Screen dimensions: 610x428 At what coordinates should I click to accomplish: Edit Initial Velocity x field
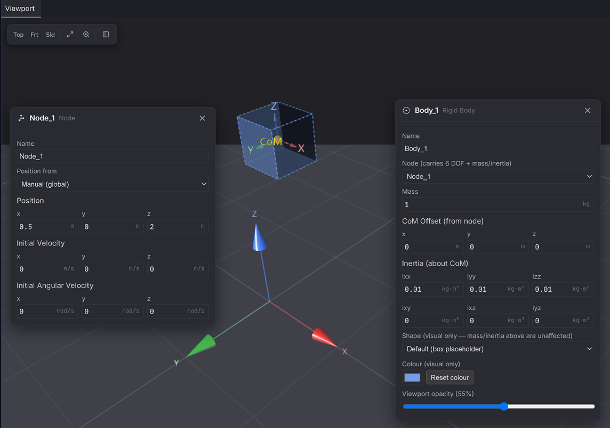click(x=47, y=269)
